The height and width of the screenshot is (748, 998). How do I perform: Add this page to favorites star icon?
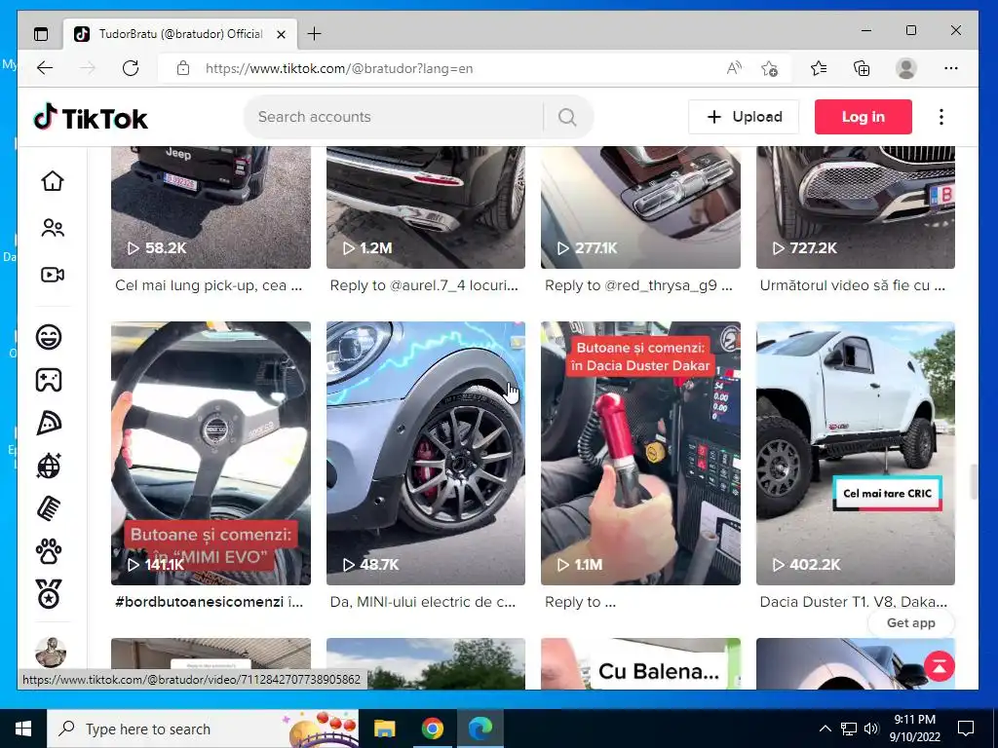(x=770, y=68)
